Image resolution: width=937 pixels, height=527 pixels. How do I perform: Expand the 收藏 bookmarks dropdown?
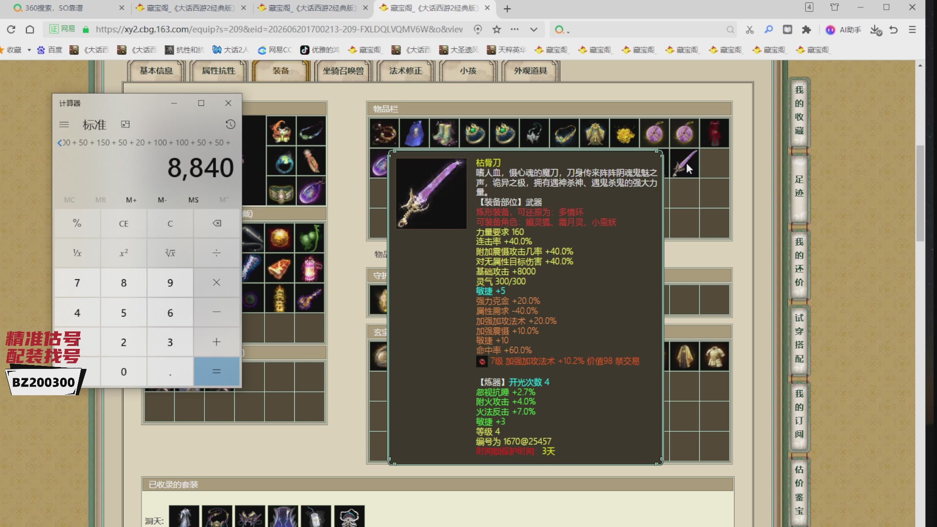(29, 50)
